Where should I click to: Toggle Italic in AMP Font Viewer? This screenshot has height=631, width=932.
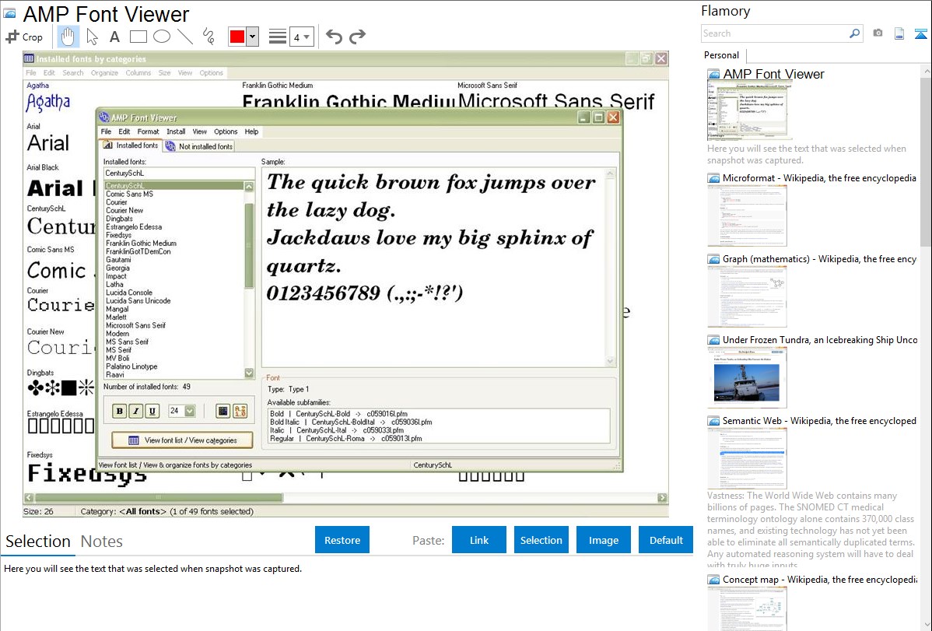pyautogui.click(x=136, y=411)
